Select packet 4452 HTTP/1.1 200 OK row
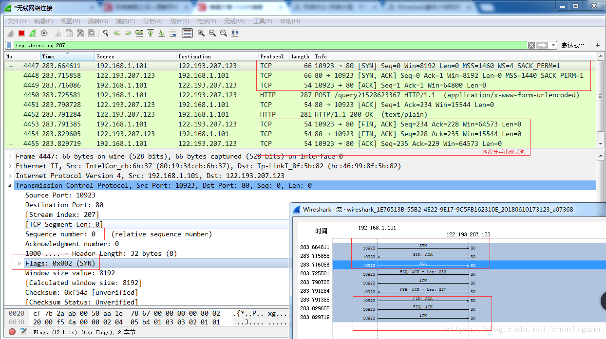The width and height of the screenshot is (606, 339). click(x=300, y=114)
